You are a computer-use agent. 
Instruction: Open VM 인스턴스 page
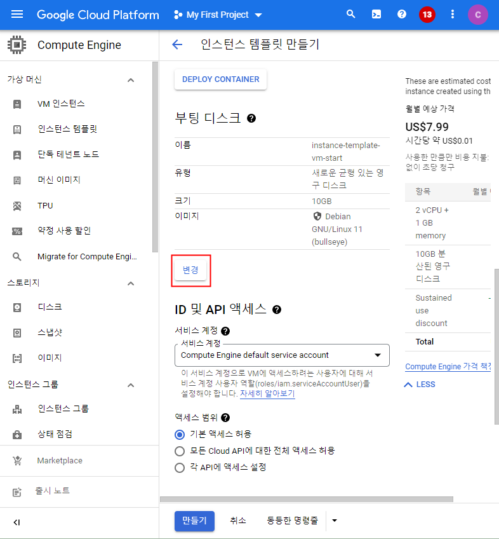(x=61, y=104)
